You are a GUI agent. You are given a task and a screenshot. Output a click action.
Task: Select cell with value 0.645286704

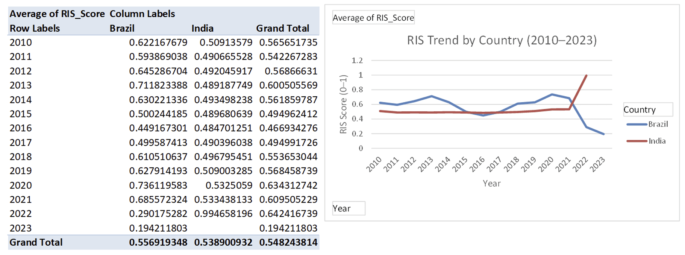click(158, 71)
